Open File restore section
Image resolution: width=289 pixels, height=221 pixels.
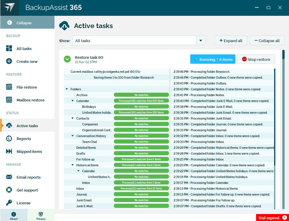pyautogui.click(x=27, y=87)
